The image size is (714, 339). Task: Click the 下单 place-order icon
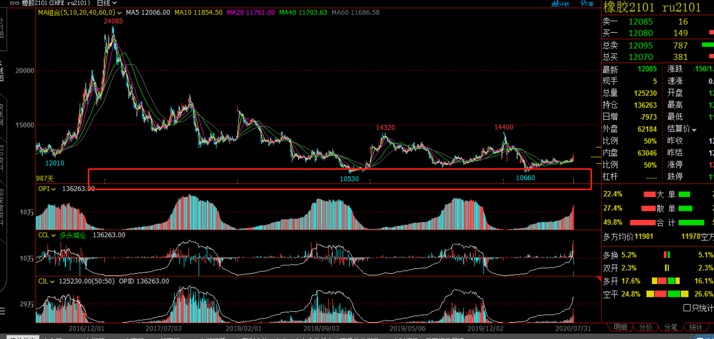587,4
